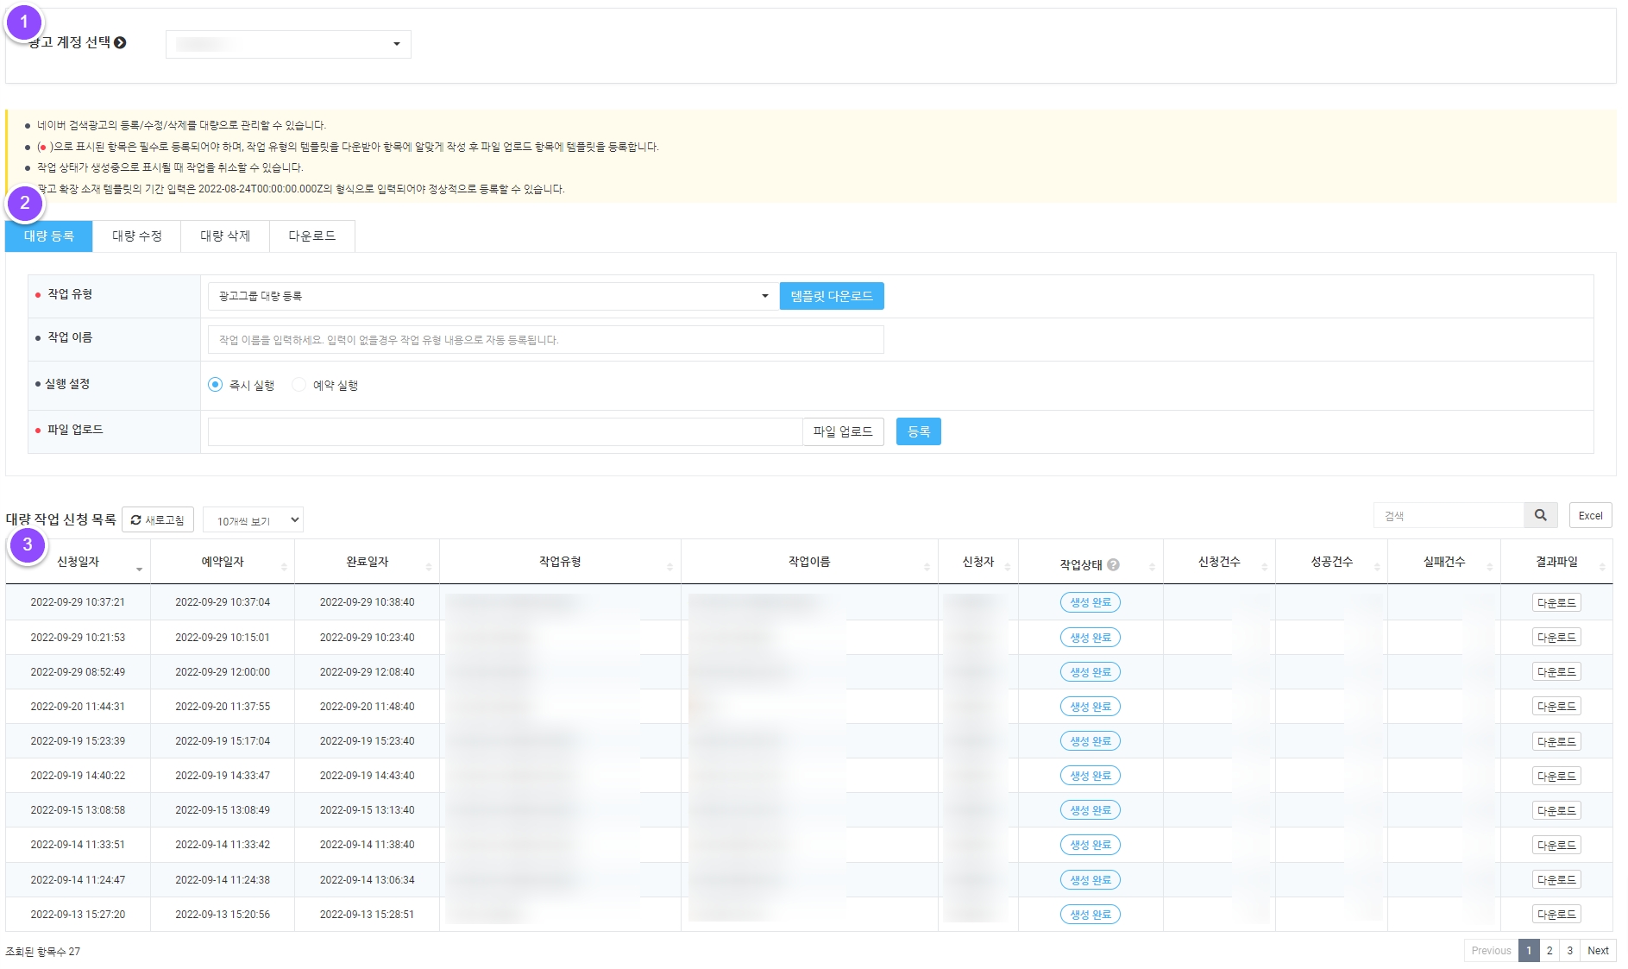This screenshot has width=1628, height=969.
Task: Click the 새로고침 refresh button
Action: [x=158, y=520]
